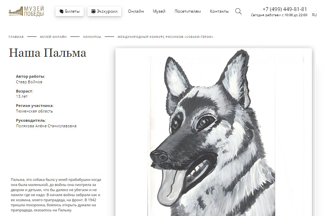Click the Наша Пальма heading
This screenshot has height=216, width=325.
(48, 53)
